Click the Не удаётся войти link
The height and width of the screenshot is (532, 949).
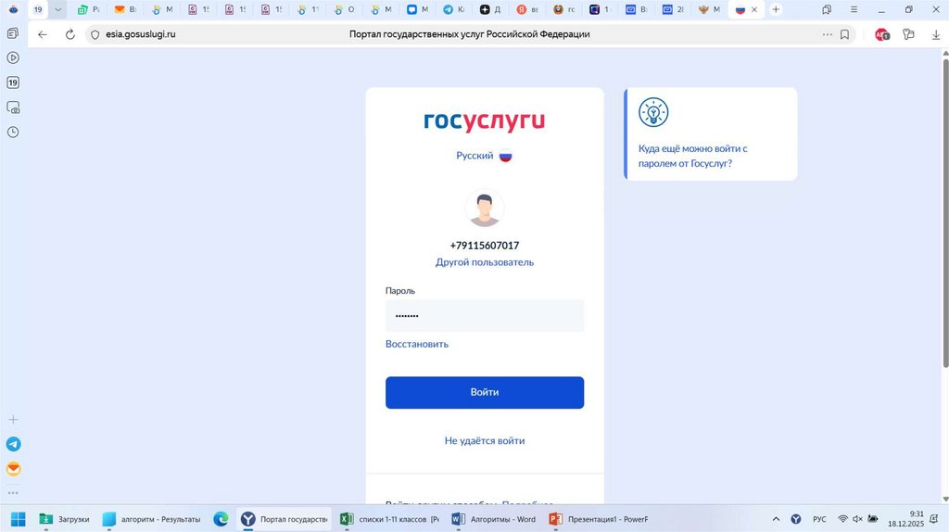(484, 440)
